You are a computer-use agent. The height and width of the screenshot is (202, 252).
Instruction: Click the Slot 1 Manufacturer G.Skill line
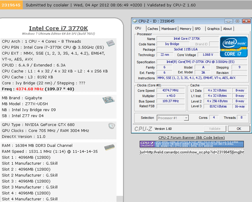pos(30,163)
